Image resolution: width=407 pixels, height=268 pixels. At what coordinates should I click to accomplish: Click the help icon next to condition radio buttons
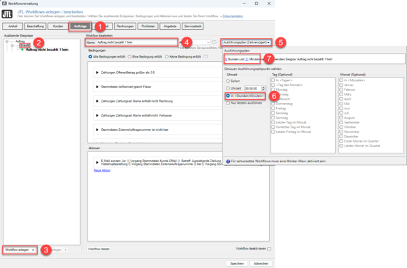[x=206, y=56]
